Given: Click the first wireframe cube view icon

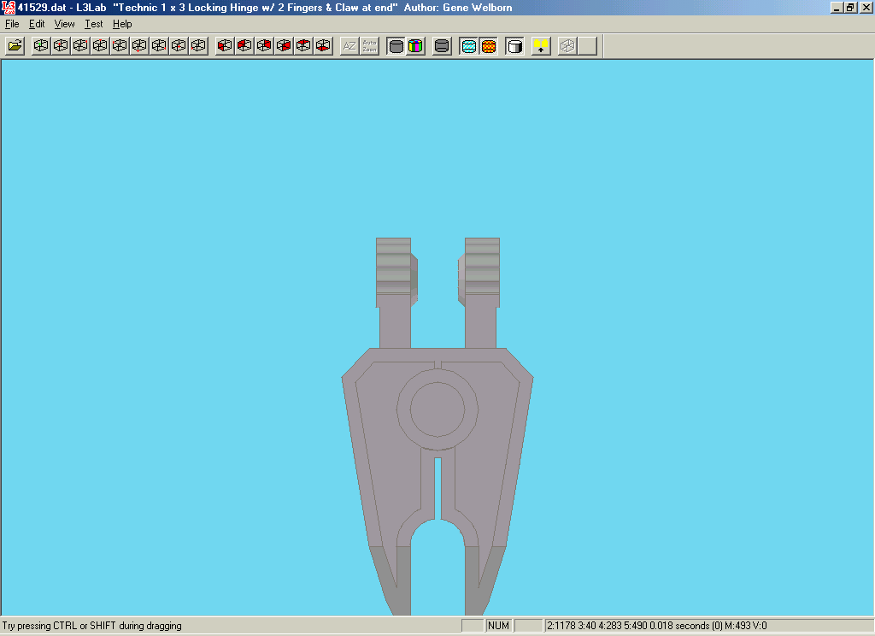Looking at the screenshot, I should (41, 46).
